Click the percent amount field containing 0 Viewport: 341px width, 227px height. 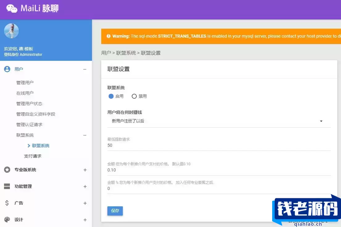point(219,188)
